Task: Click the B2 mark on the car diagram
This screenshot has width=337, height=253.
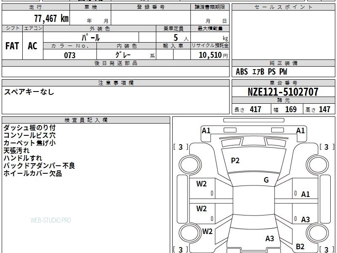Action: tap(300, 246)
